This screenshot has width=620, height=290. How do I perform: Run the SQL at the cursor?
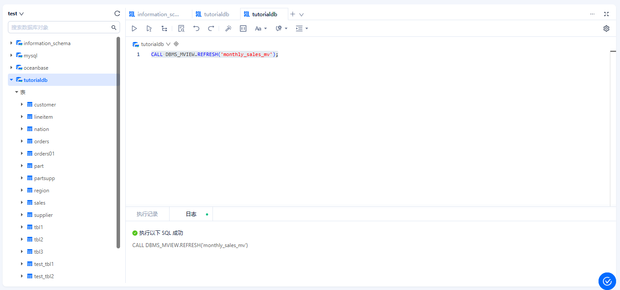click(x=149, y=28)
